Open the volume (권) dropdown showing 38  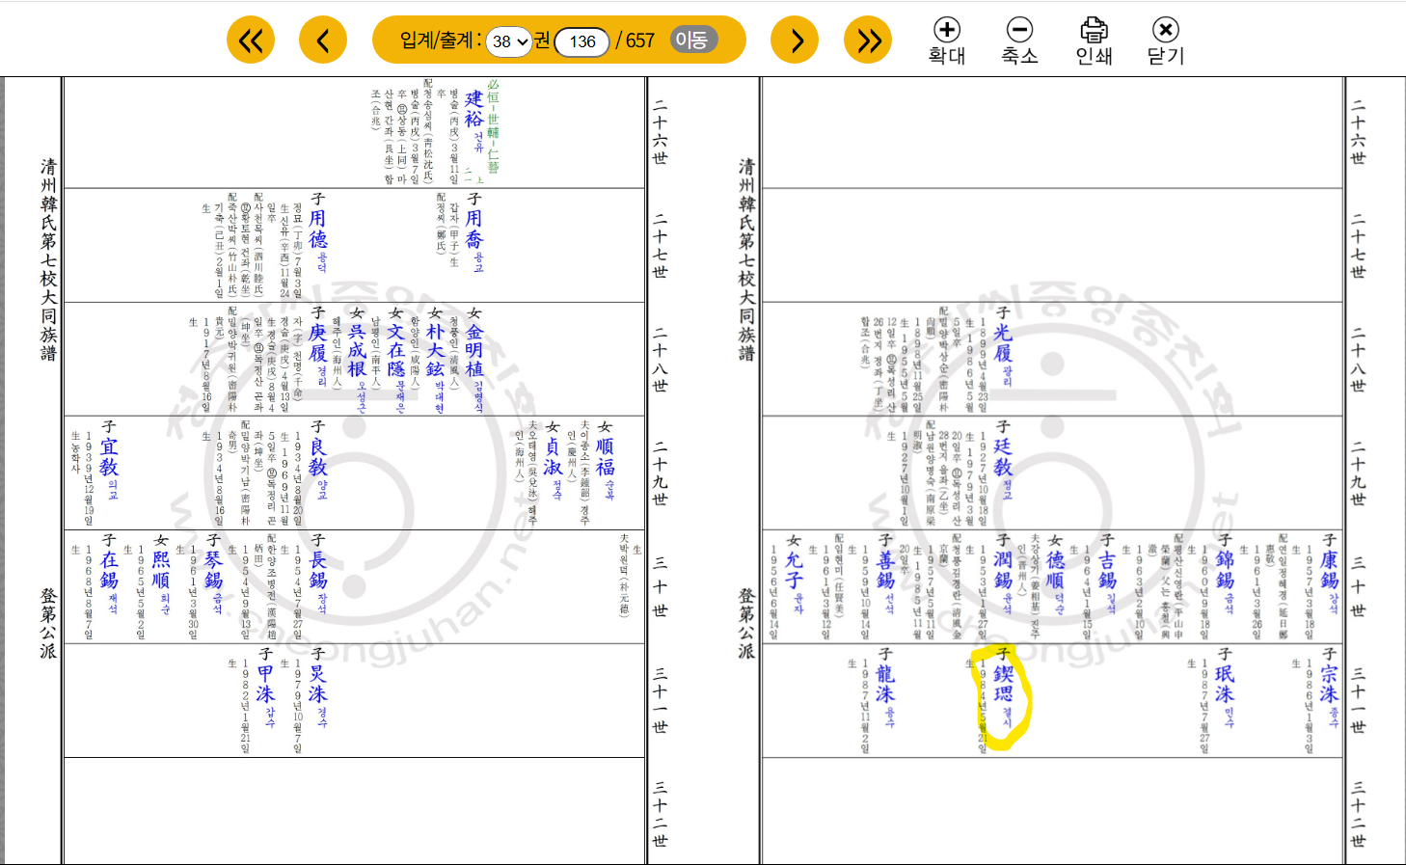[509, 41]
